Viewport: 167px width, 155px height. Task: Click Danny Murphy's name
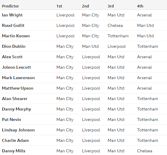coord(16,109)
